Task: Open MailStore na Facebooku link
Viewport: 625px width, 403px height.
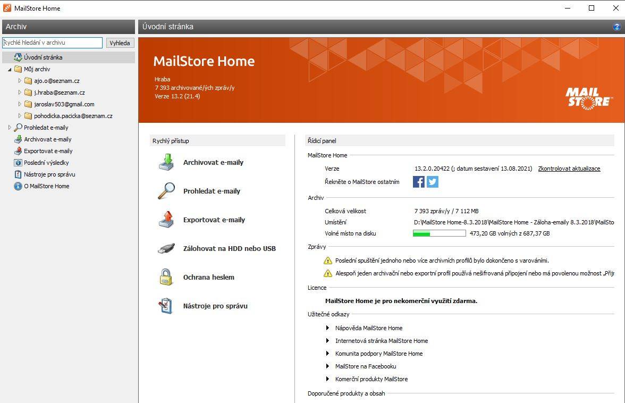Action: (366, 366)
